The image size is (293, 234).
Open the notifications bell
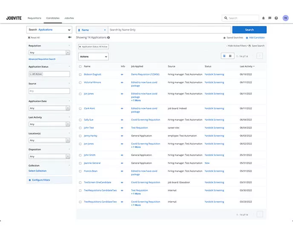(263, 18)
